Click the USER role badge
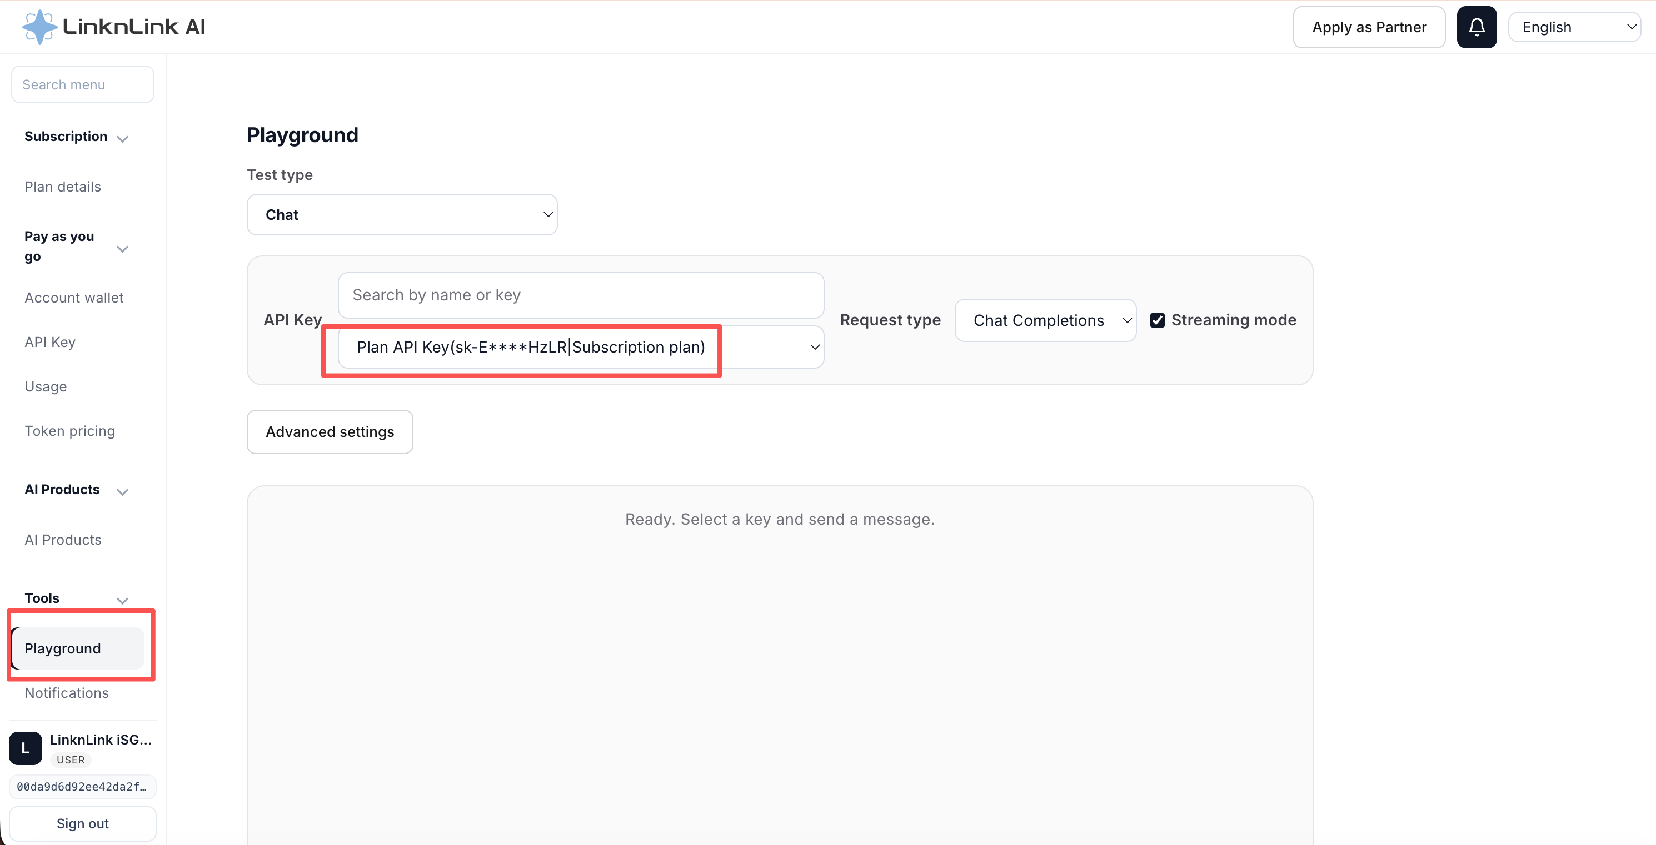 [71, 760]
